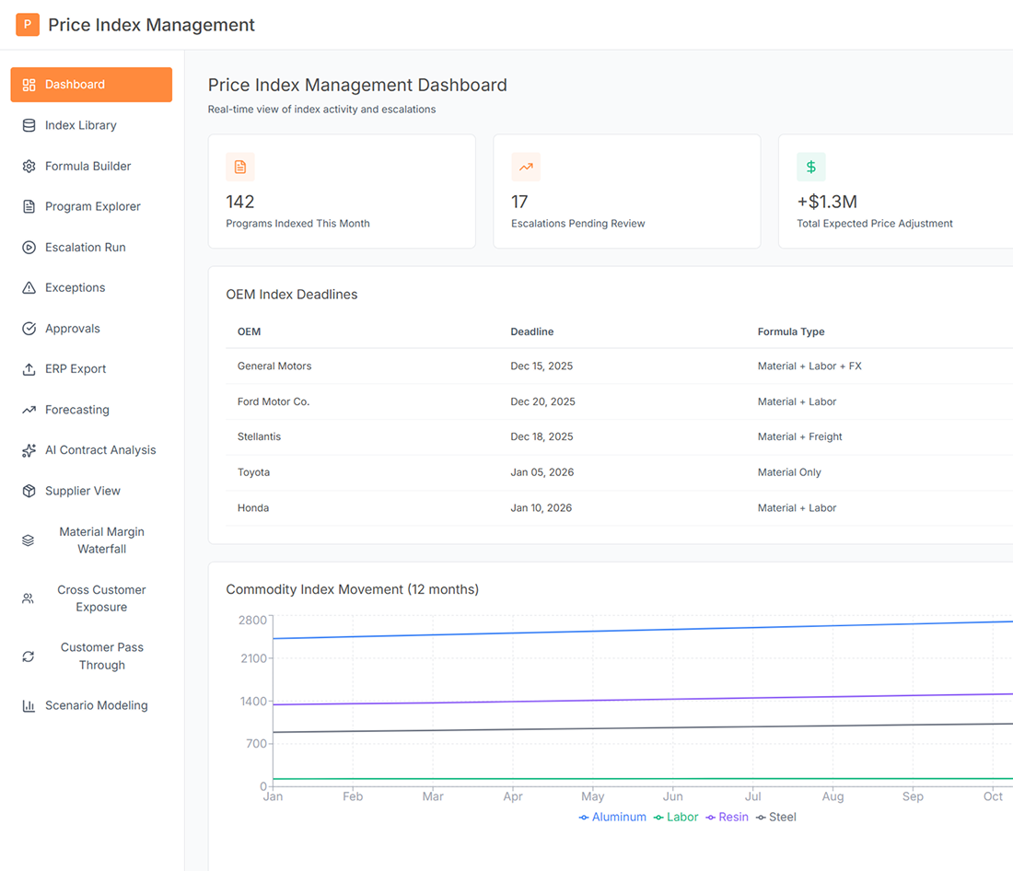Screen dimensions: 1013x871
Task: Click the Program Explorer document icon
Action: click(29, 207)
